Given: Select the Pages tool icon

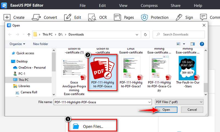Looking at the screenshot, I should click(117, 17).
